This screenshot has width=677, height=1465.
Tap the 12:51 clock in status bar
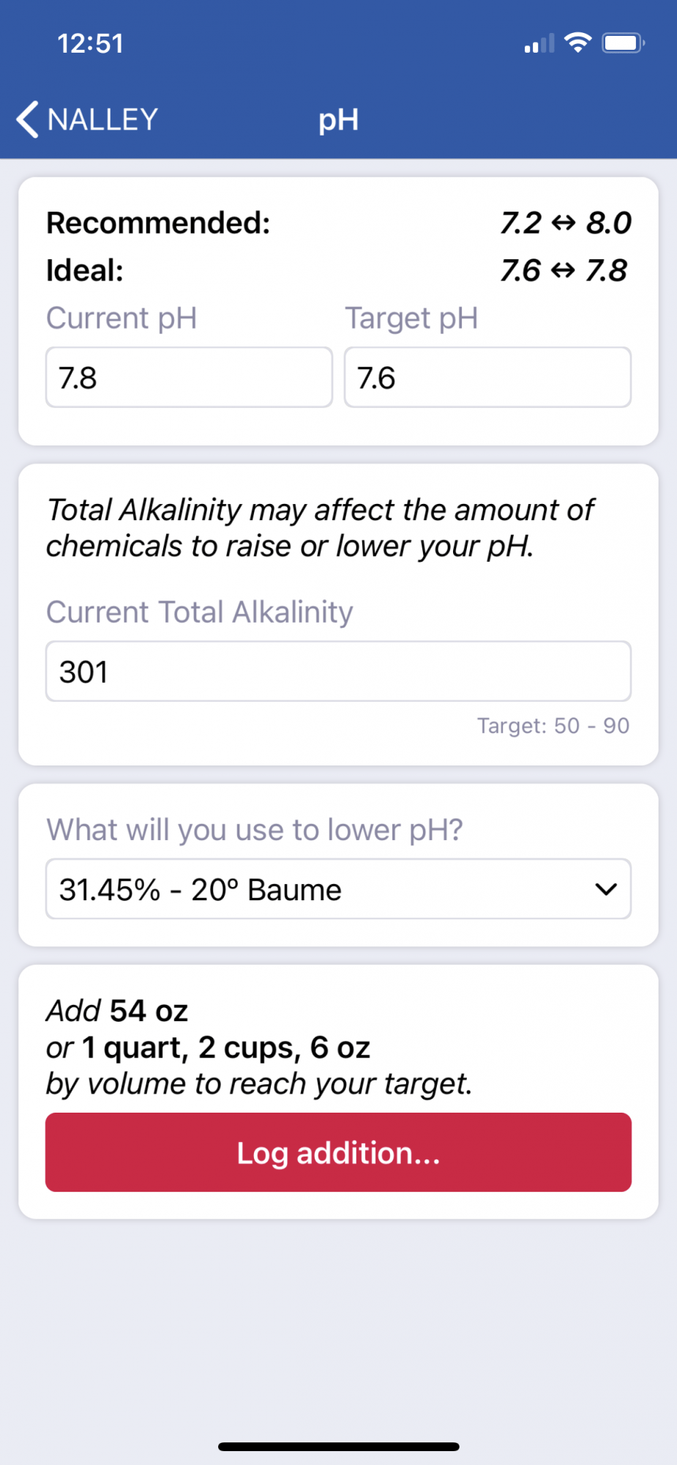[x=91, y=44]
